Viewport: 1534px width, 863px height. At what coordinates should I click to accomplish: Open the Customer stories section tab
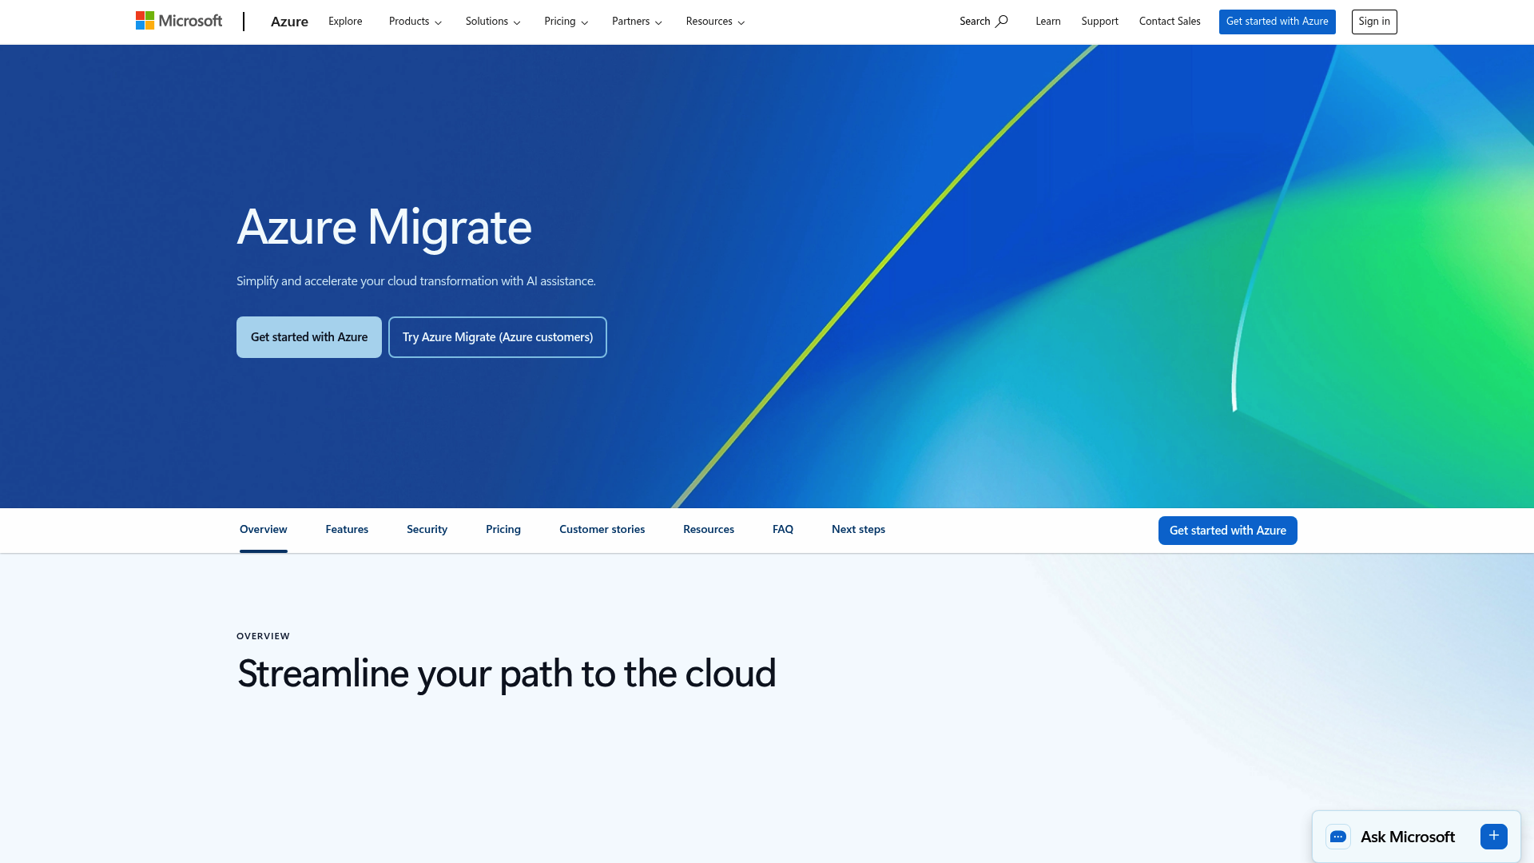602,529
